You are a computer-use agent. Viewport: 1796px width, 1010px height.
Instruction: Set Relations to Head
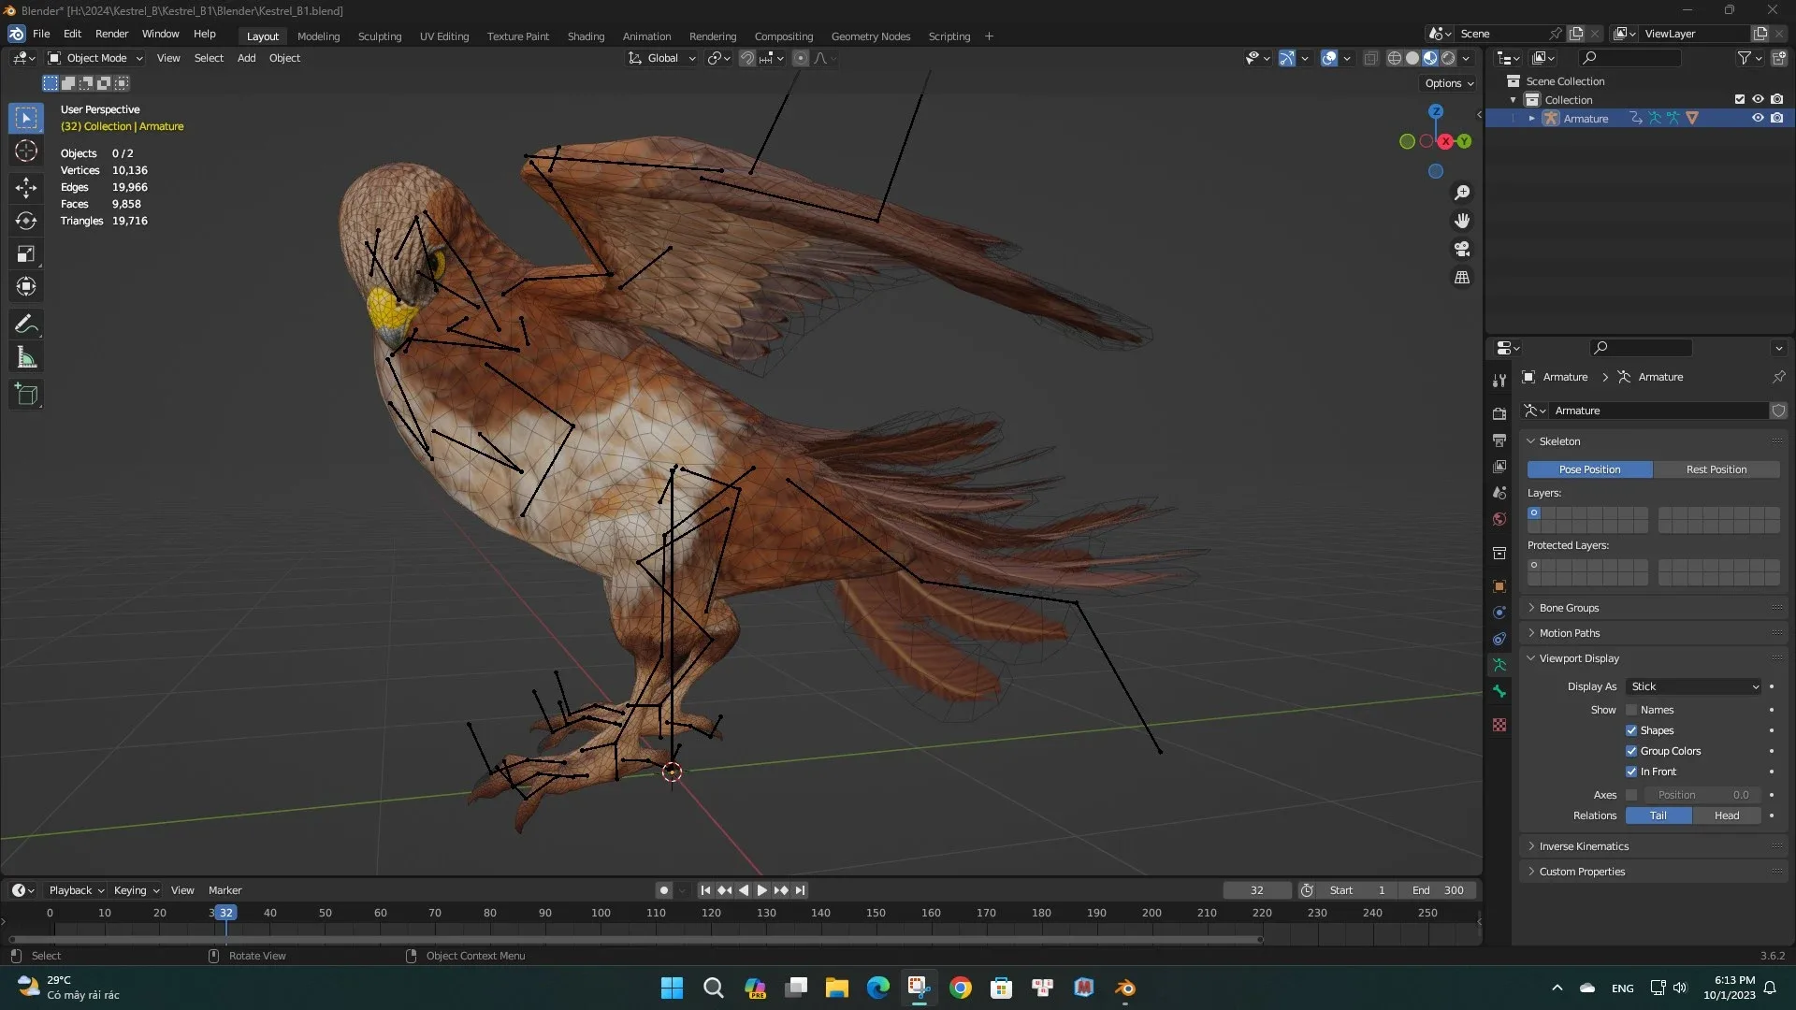tap(1727, 815)
